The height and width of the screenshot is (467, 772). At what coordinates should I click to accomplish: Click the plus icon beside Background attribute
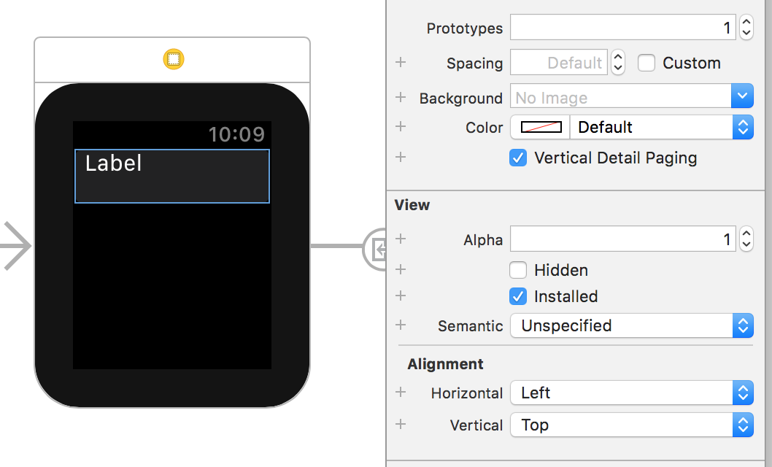click(400, 96)
